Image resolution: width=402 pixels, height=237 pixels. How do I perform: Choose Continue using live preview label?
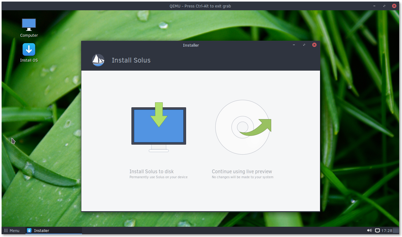tap(242, 171)
